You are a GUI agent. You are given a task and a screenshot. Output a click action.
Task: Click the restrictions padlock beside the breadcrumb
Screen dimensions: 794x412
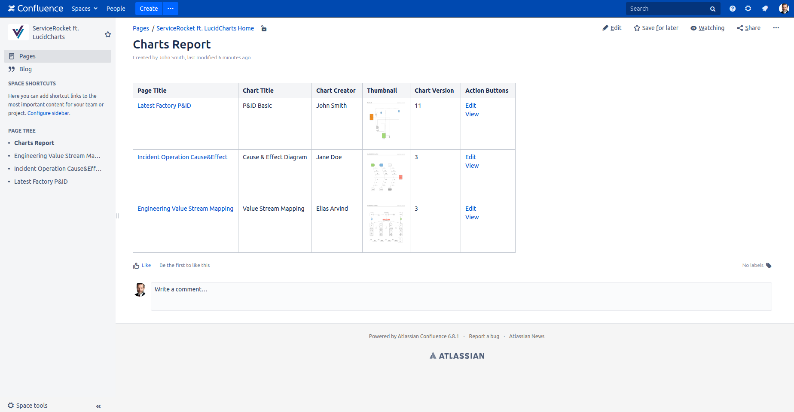click(x=263, y=28)
